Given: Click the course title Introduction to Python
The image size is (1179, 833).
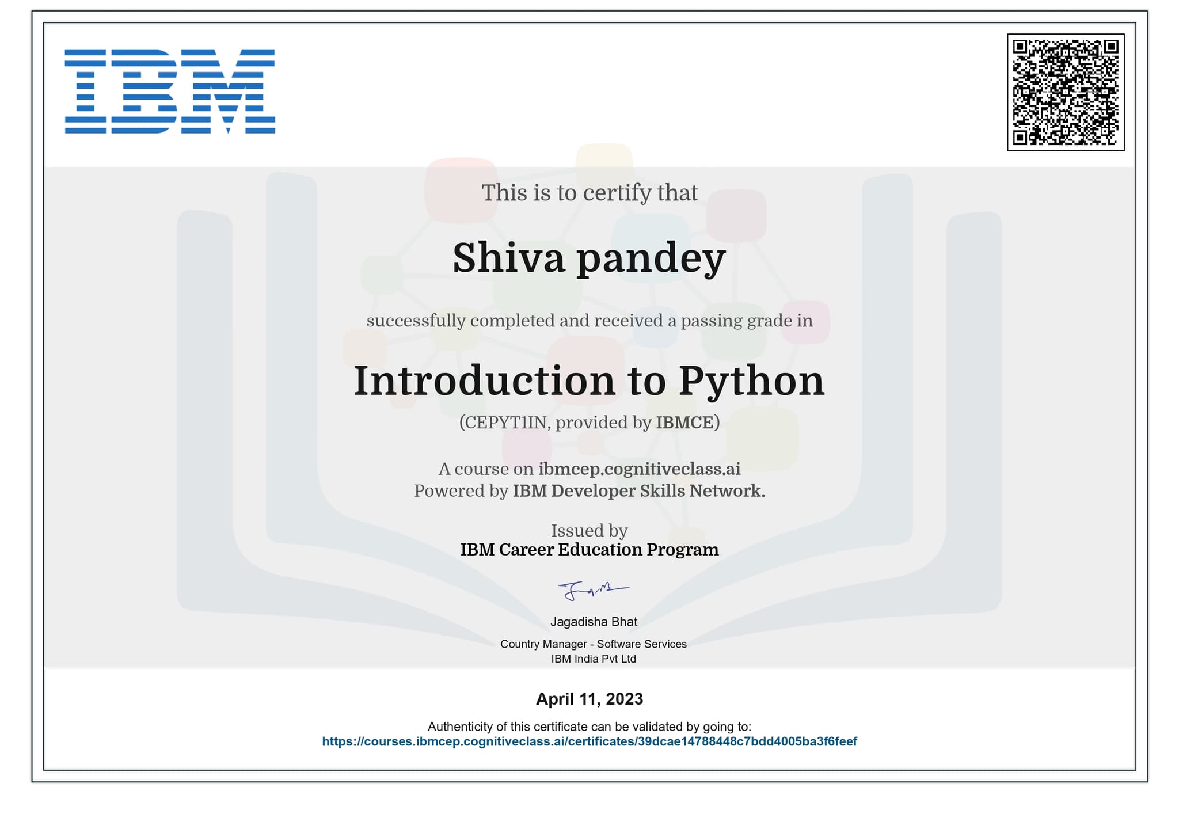Looking at the screenshot, I should click(x=589, y=381).
